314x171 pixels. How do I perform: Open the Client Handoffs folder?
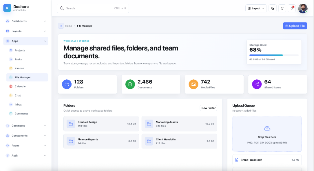click(x=179, y=141)
